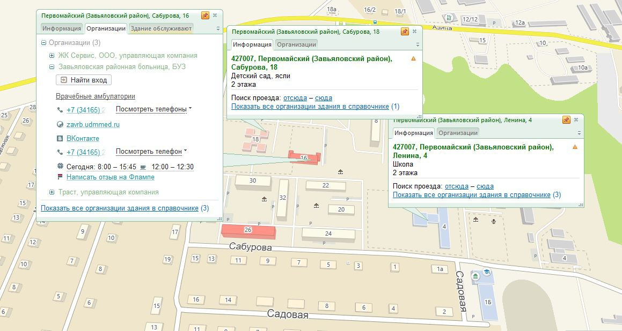Open the Врачебные амбулатории category link
Image resolution: width=622 pixels, height=331 pixels.
[x=95, y=96]
